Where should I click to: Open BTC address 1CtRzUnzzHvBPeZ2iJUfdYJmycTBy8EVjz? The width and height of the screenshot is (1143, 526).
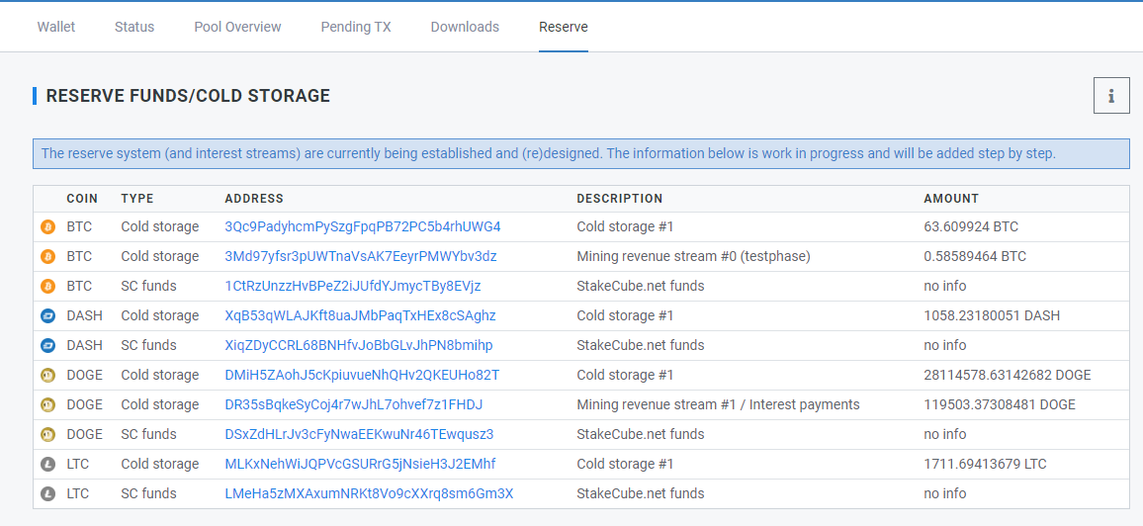point(353,286)
